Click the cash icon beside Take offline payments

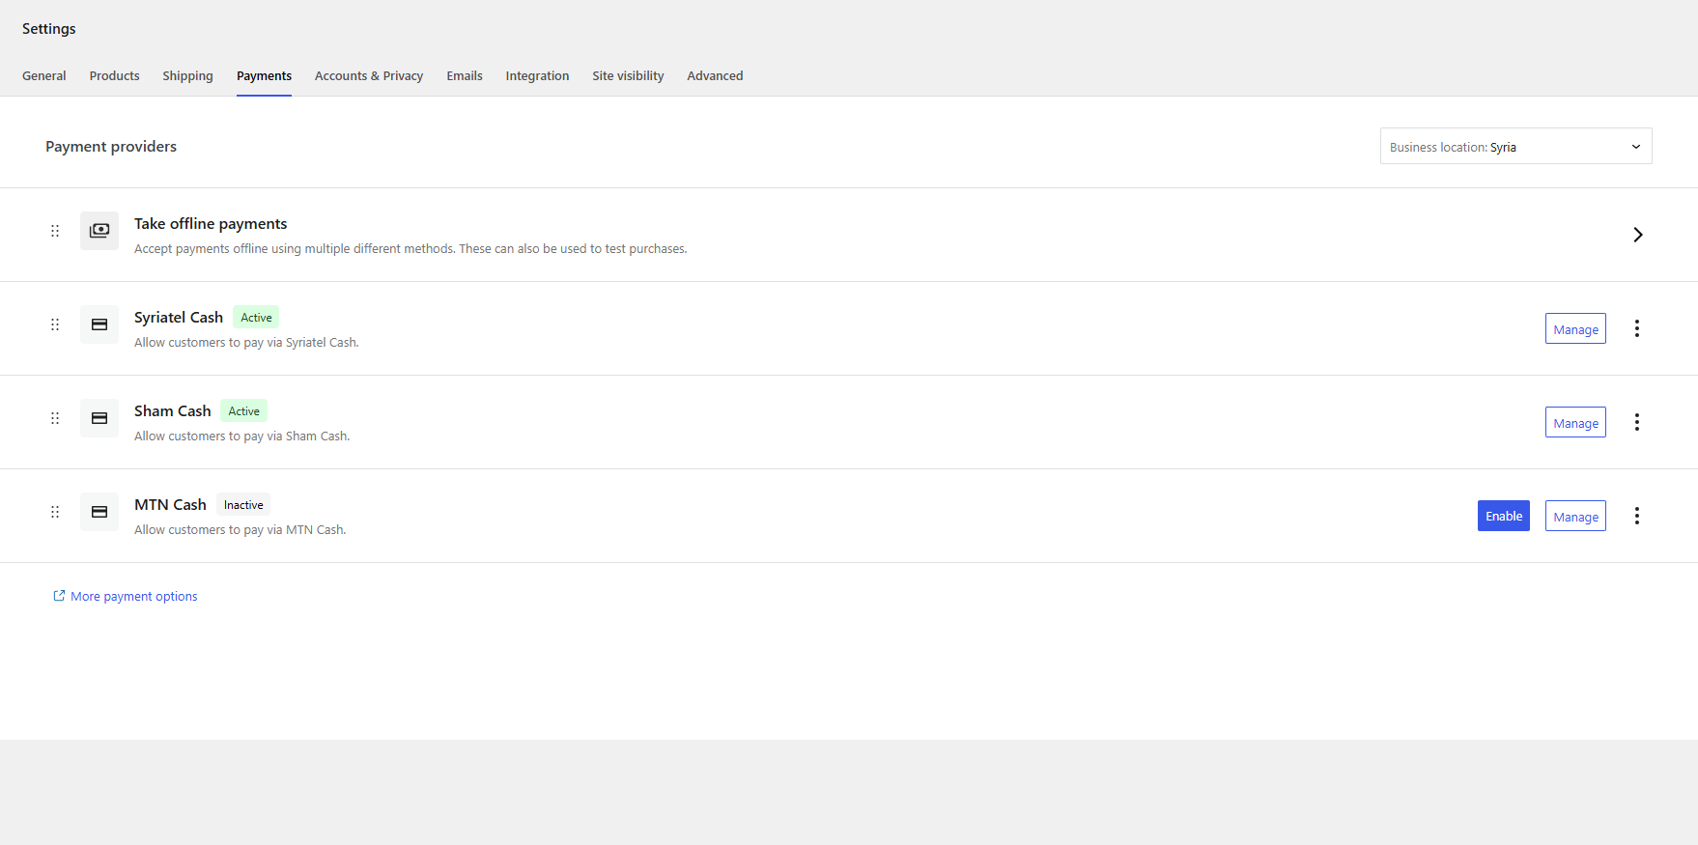99,231
